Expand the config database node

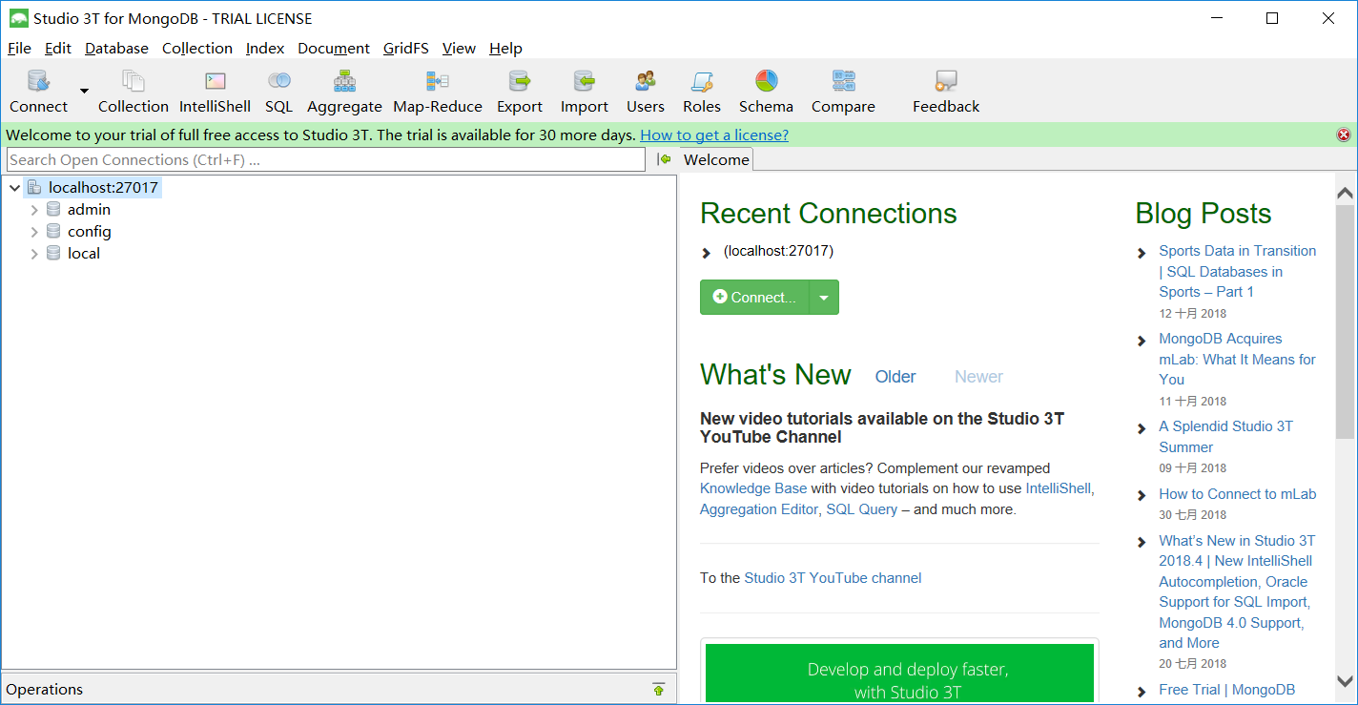pyautogui.click(x=34, y=232)
